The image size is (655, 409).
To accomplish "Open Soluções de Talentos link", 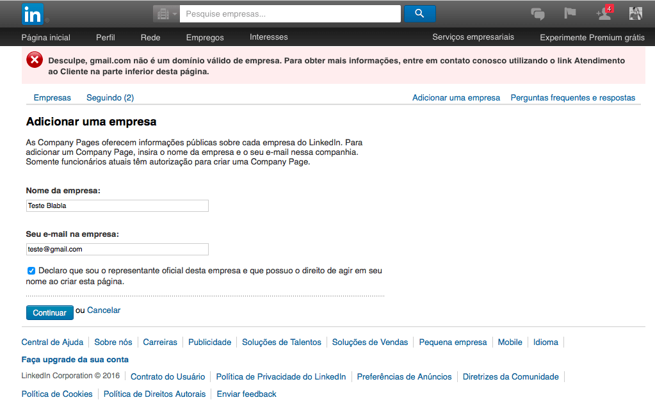I will click(x=282, y=342).
